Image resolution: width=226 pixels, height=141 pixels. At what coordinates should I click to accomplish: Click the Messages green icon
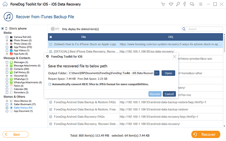pos(11,62)
